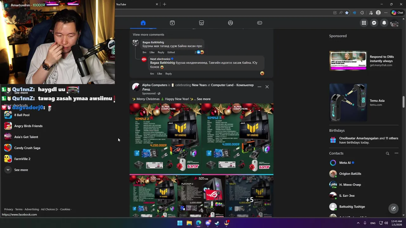
Task: Open the Facebook Marketplace tab
Action: [201, 23]
